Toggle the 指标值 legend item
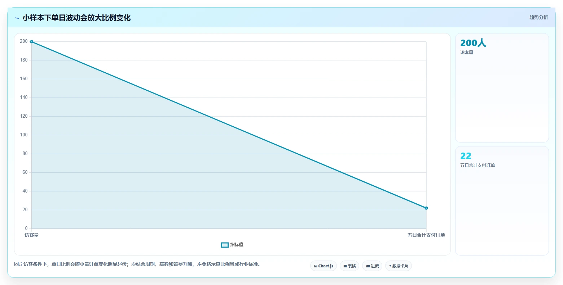The image size is (563, 285). (x=232, y=245)
